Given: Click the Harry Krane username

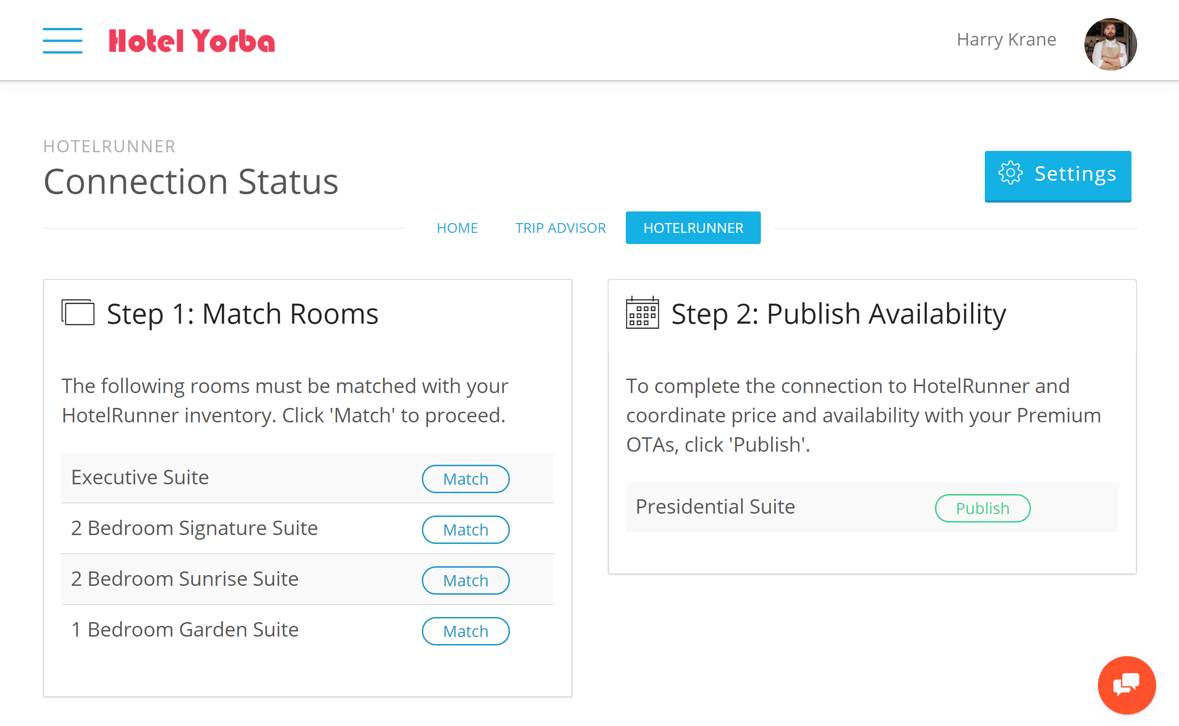Looking at the screenshot, I should tap(1006, 40).
